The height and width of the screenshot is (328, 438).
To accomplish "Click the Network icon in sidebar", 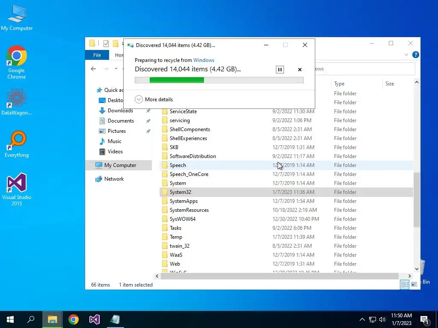I will coord(98,179).
